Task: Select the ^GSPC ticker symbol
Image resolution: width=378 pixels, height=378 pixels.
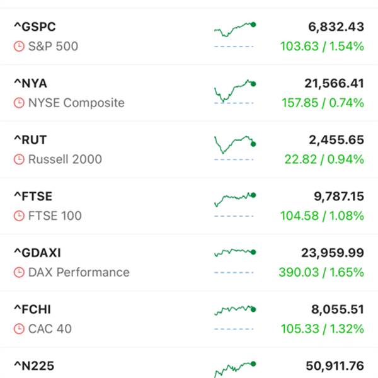Action: click(35, 26)
